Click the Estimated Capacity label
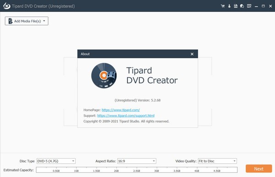Screen dimensions: 275x177 (x=18, y=170)
